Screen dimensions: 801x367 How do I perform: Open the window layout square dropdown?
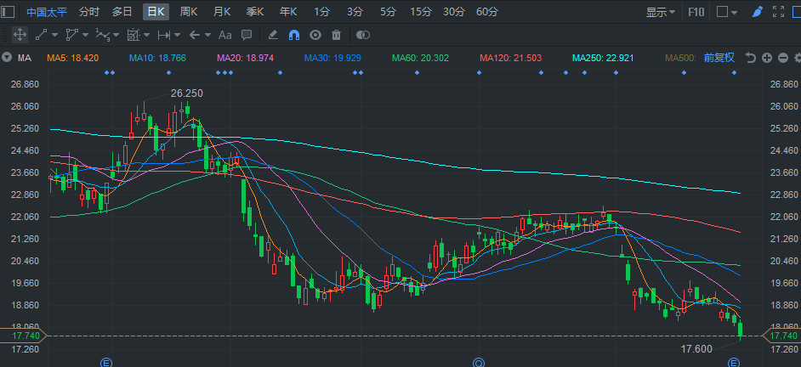tap(727, 12)
